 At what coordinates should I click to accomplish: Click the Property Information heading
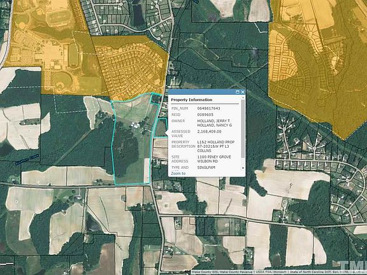[191, 100]
